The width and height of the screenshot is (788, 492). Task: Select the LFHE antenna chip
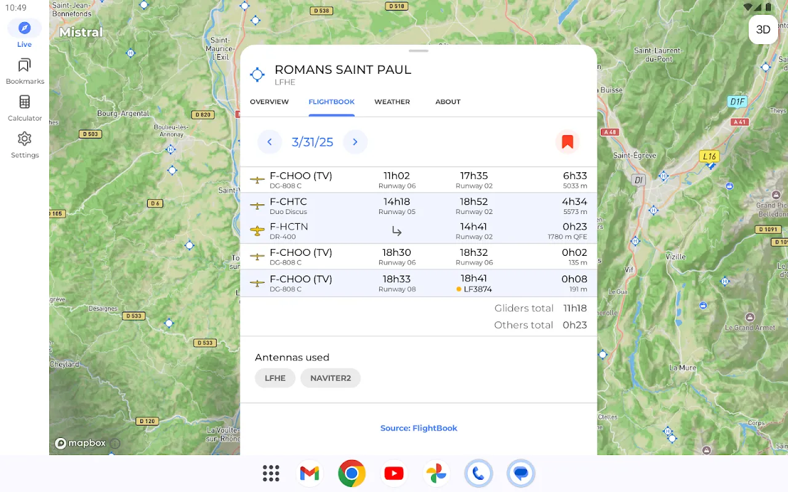tap(275, 378)
